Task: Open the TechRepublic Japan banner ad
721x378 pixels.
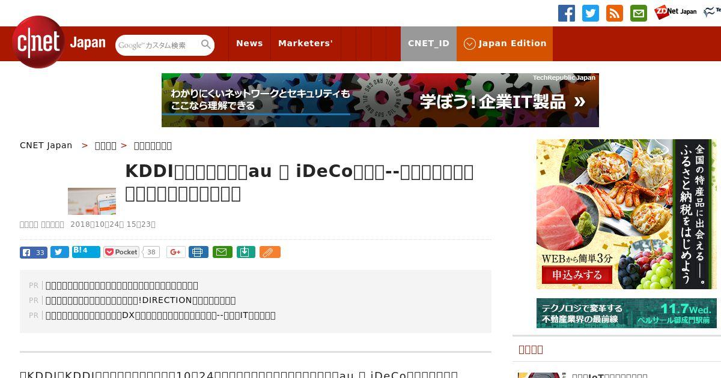Action: pos(380,100)
